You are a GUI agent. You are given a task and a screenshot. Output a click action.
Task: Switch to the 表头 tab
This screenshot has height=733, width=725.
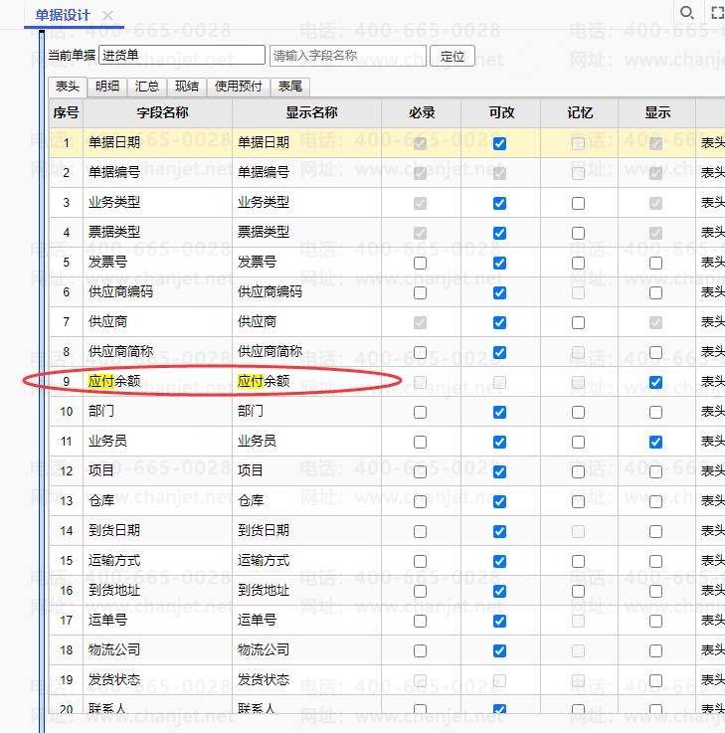[68, 87]
